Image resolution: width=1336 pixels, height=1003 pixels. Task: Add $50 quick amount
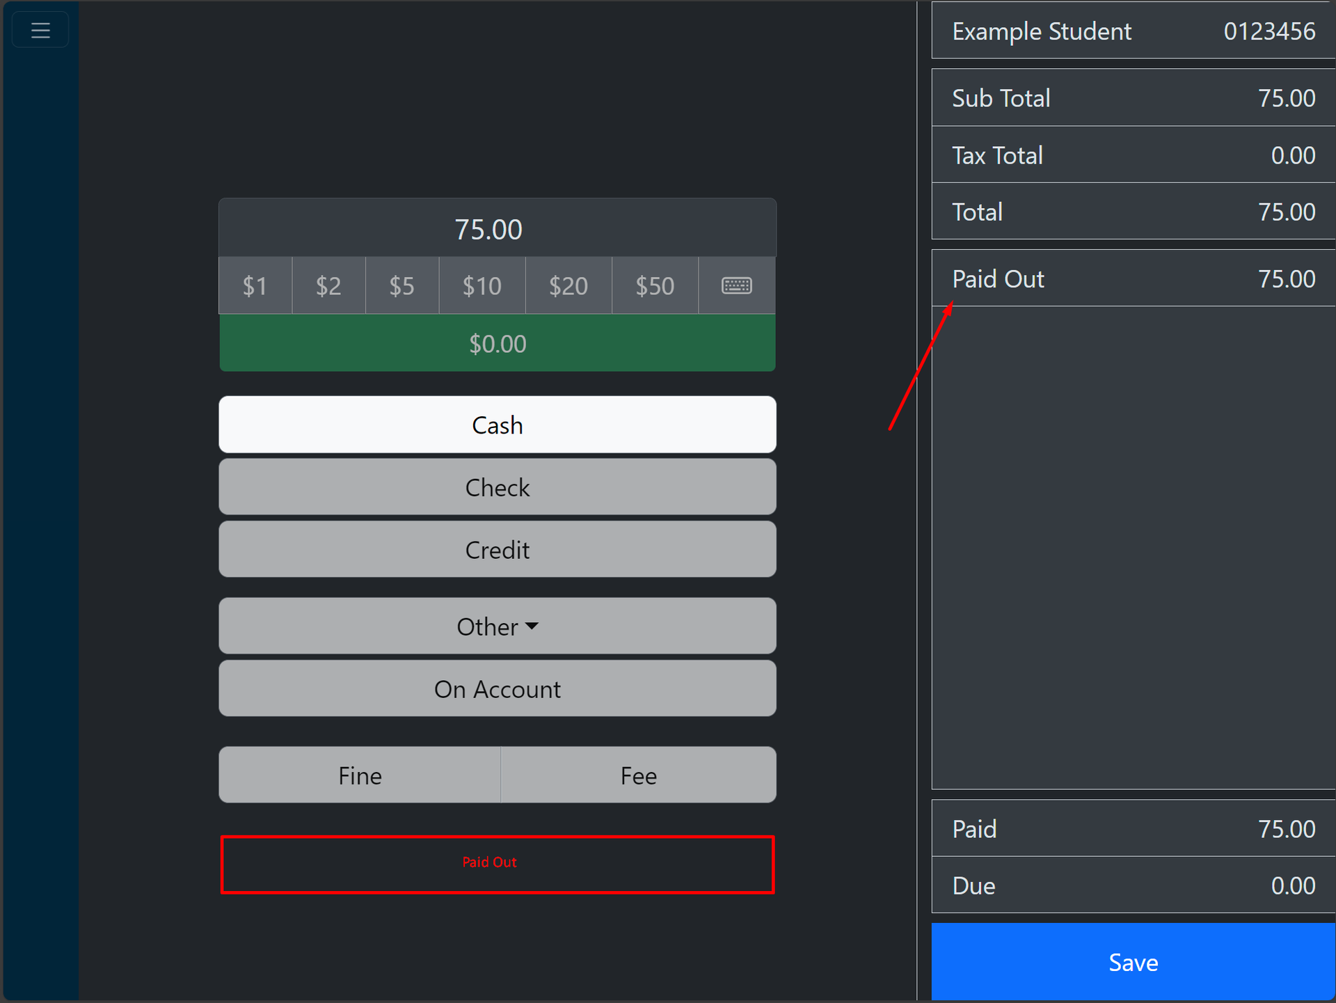coord(654,285)
